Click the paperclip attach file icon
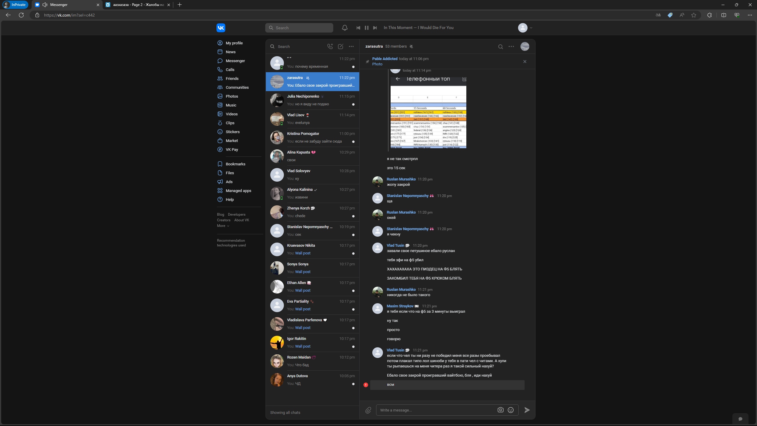 (x=368, y=410)
